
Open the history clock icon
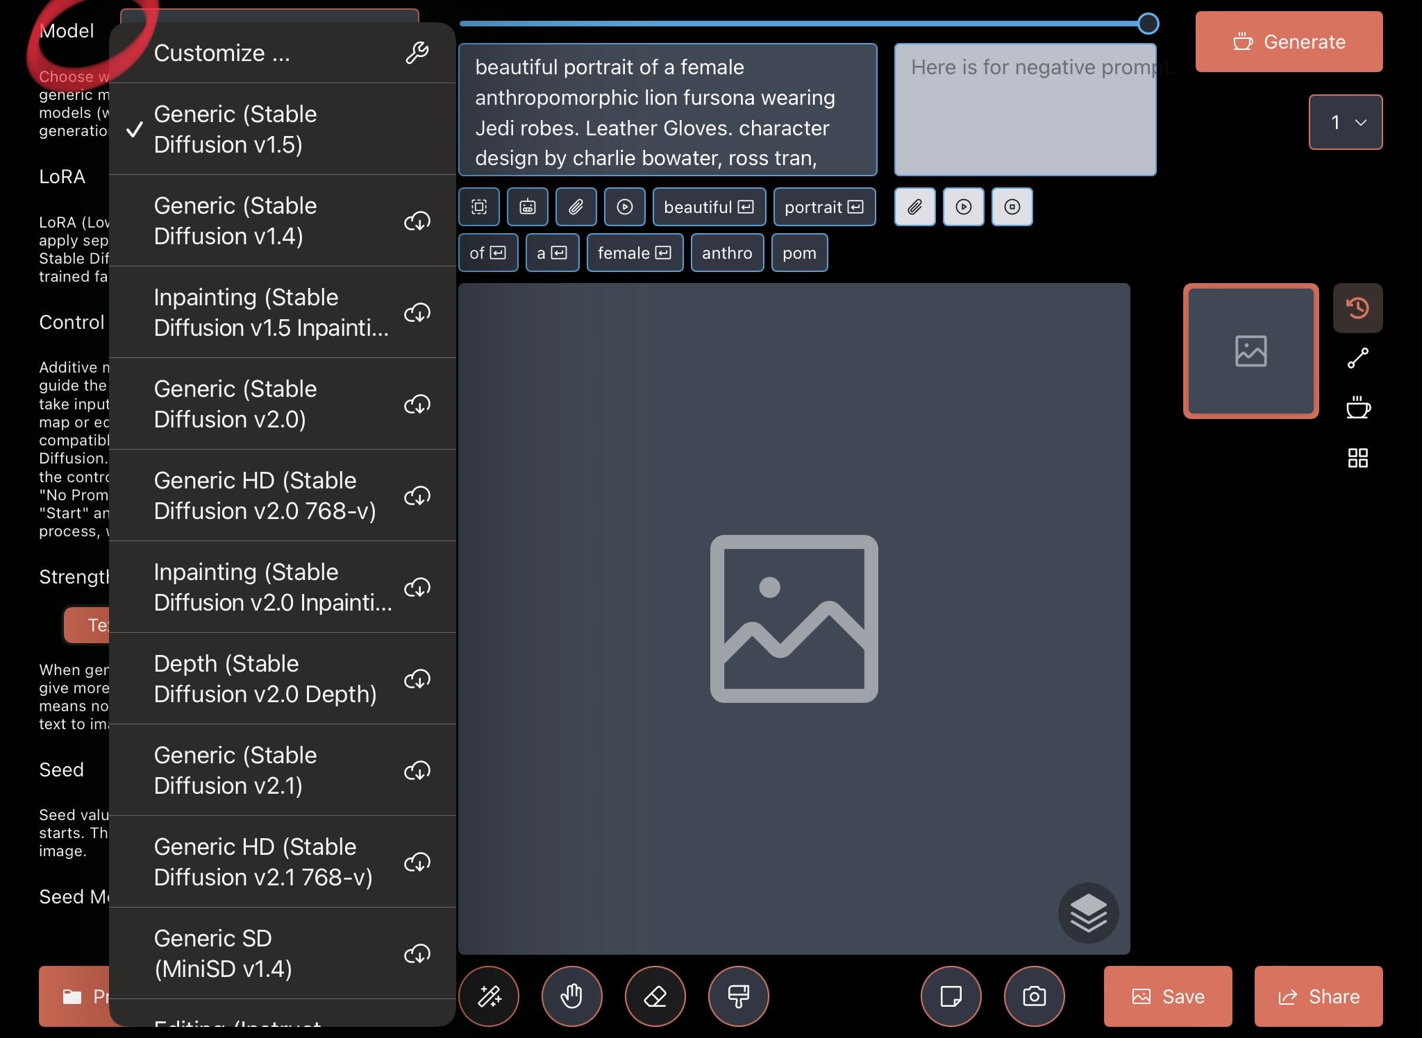(x=1357, y=307)
